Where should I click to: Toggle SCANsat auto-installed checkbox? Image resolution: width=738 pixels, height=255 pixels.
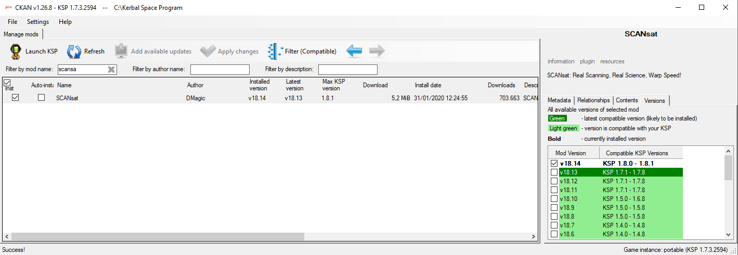(x=42, y=98)
